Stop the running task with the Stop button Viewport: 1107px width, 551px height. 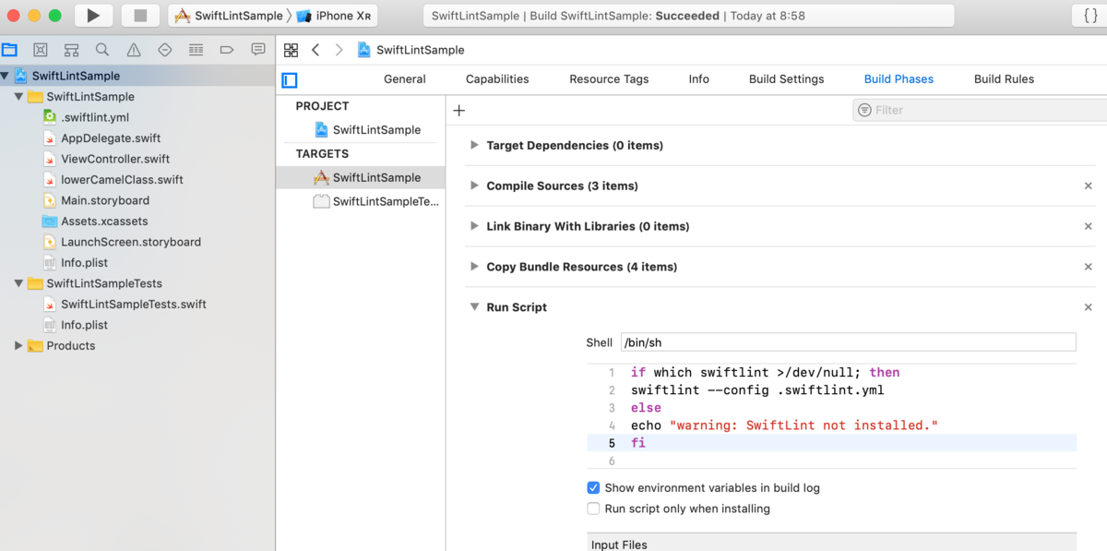tap(140, 15)
